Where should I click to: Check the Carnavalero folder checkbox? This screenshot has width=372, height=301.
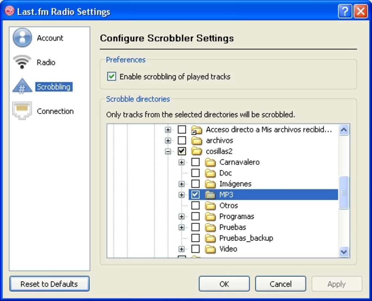click(195, 162)
